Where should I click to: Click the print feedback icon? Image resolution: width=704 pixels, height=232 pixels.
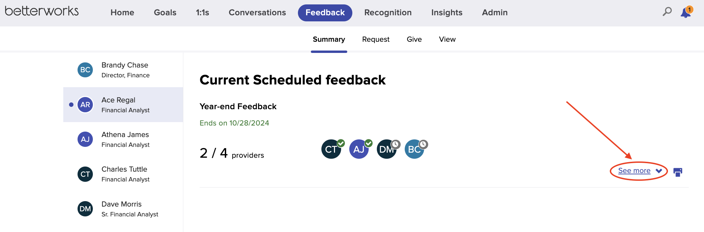click(x=678, y=172)
